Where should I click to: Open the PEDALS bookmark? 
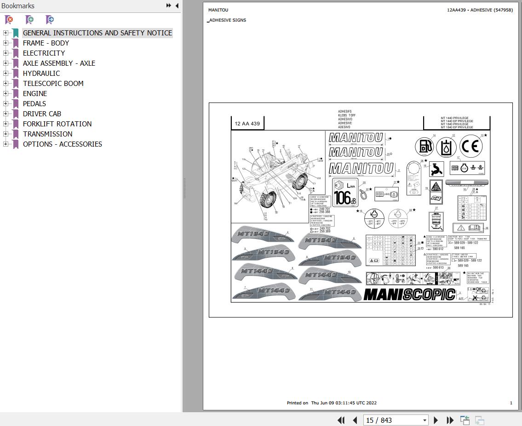click(34, 104)
